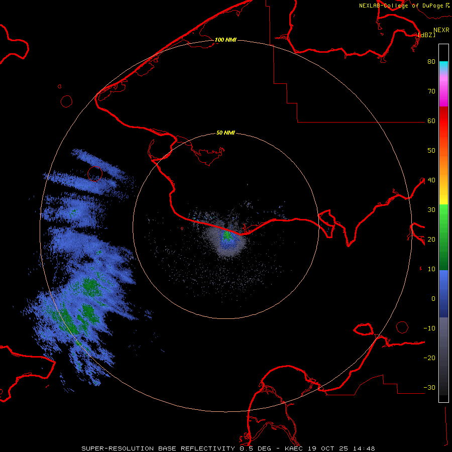Click the KAEC 19 OCT 25 14:48 timestamp
452x452 pixels.
[x=330, y=448]
